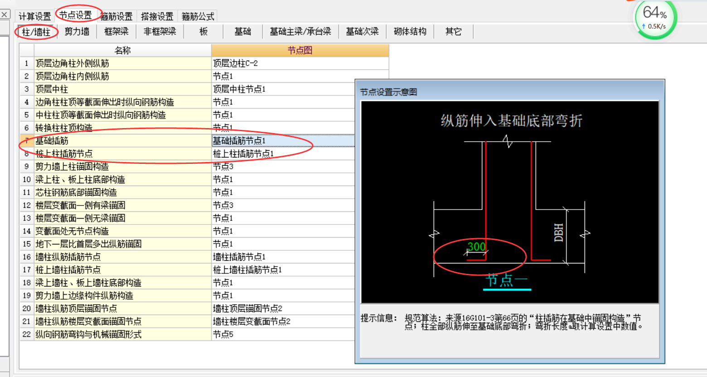Click the 顶层中柱节点1 value cell
The height and width of the screenshot is (377, 707).
point(283,89)
